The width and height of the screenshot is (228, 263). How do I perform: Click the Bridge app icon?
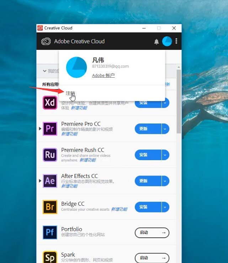pos(50,207)
